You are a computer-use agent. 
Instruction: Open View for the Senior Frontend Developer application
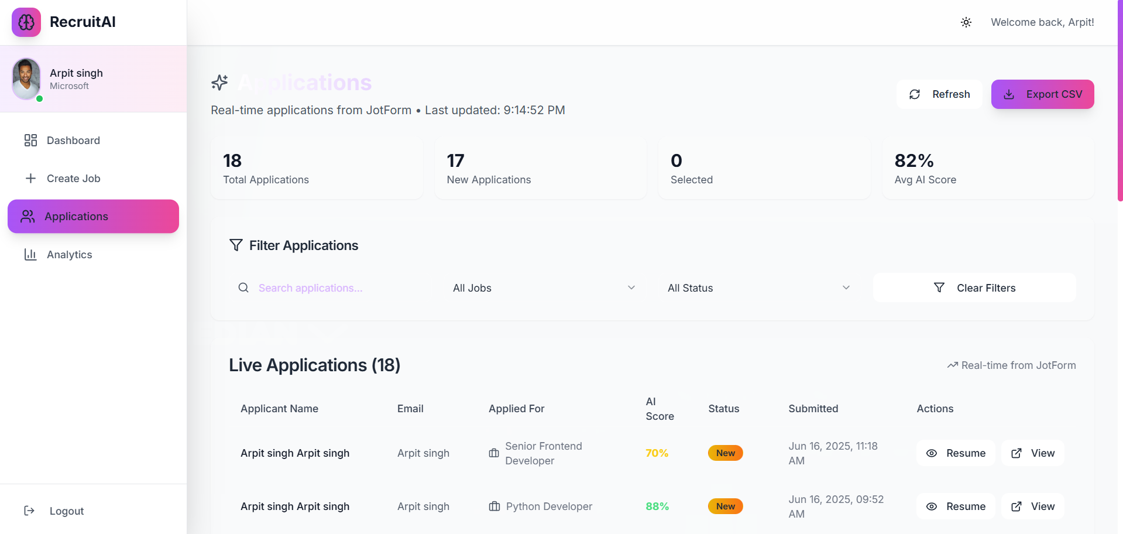pyautogui.click(x=1033, y=453)
